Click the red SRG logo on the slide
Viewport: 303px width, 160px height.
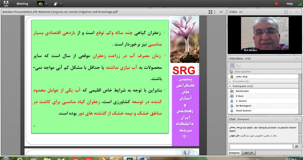tap(184, 71)
